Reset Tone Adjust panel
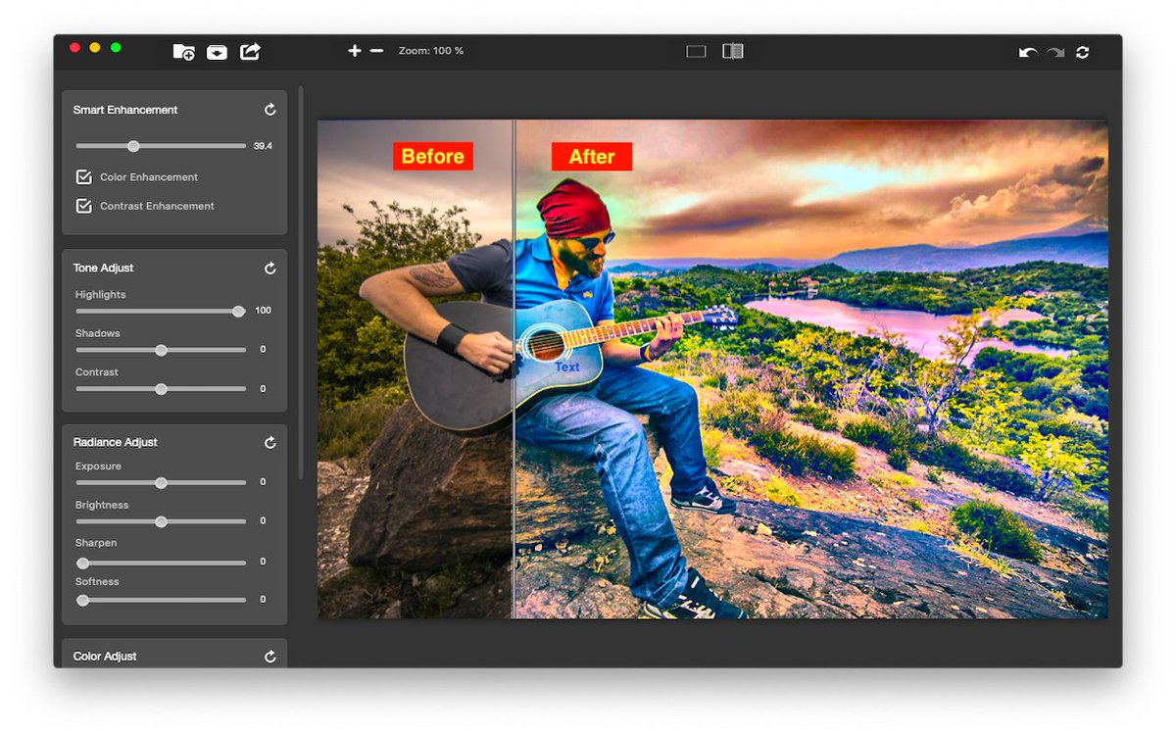This screenshot has width=1176, height=735. tap(270, 268)
